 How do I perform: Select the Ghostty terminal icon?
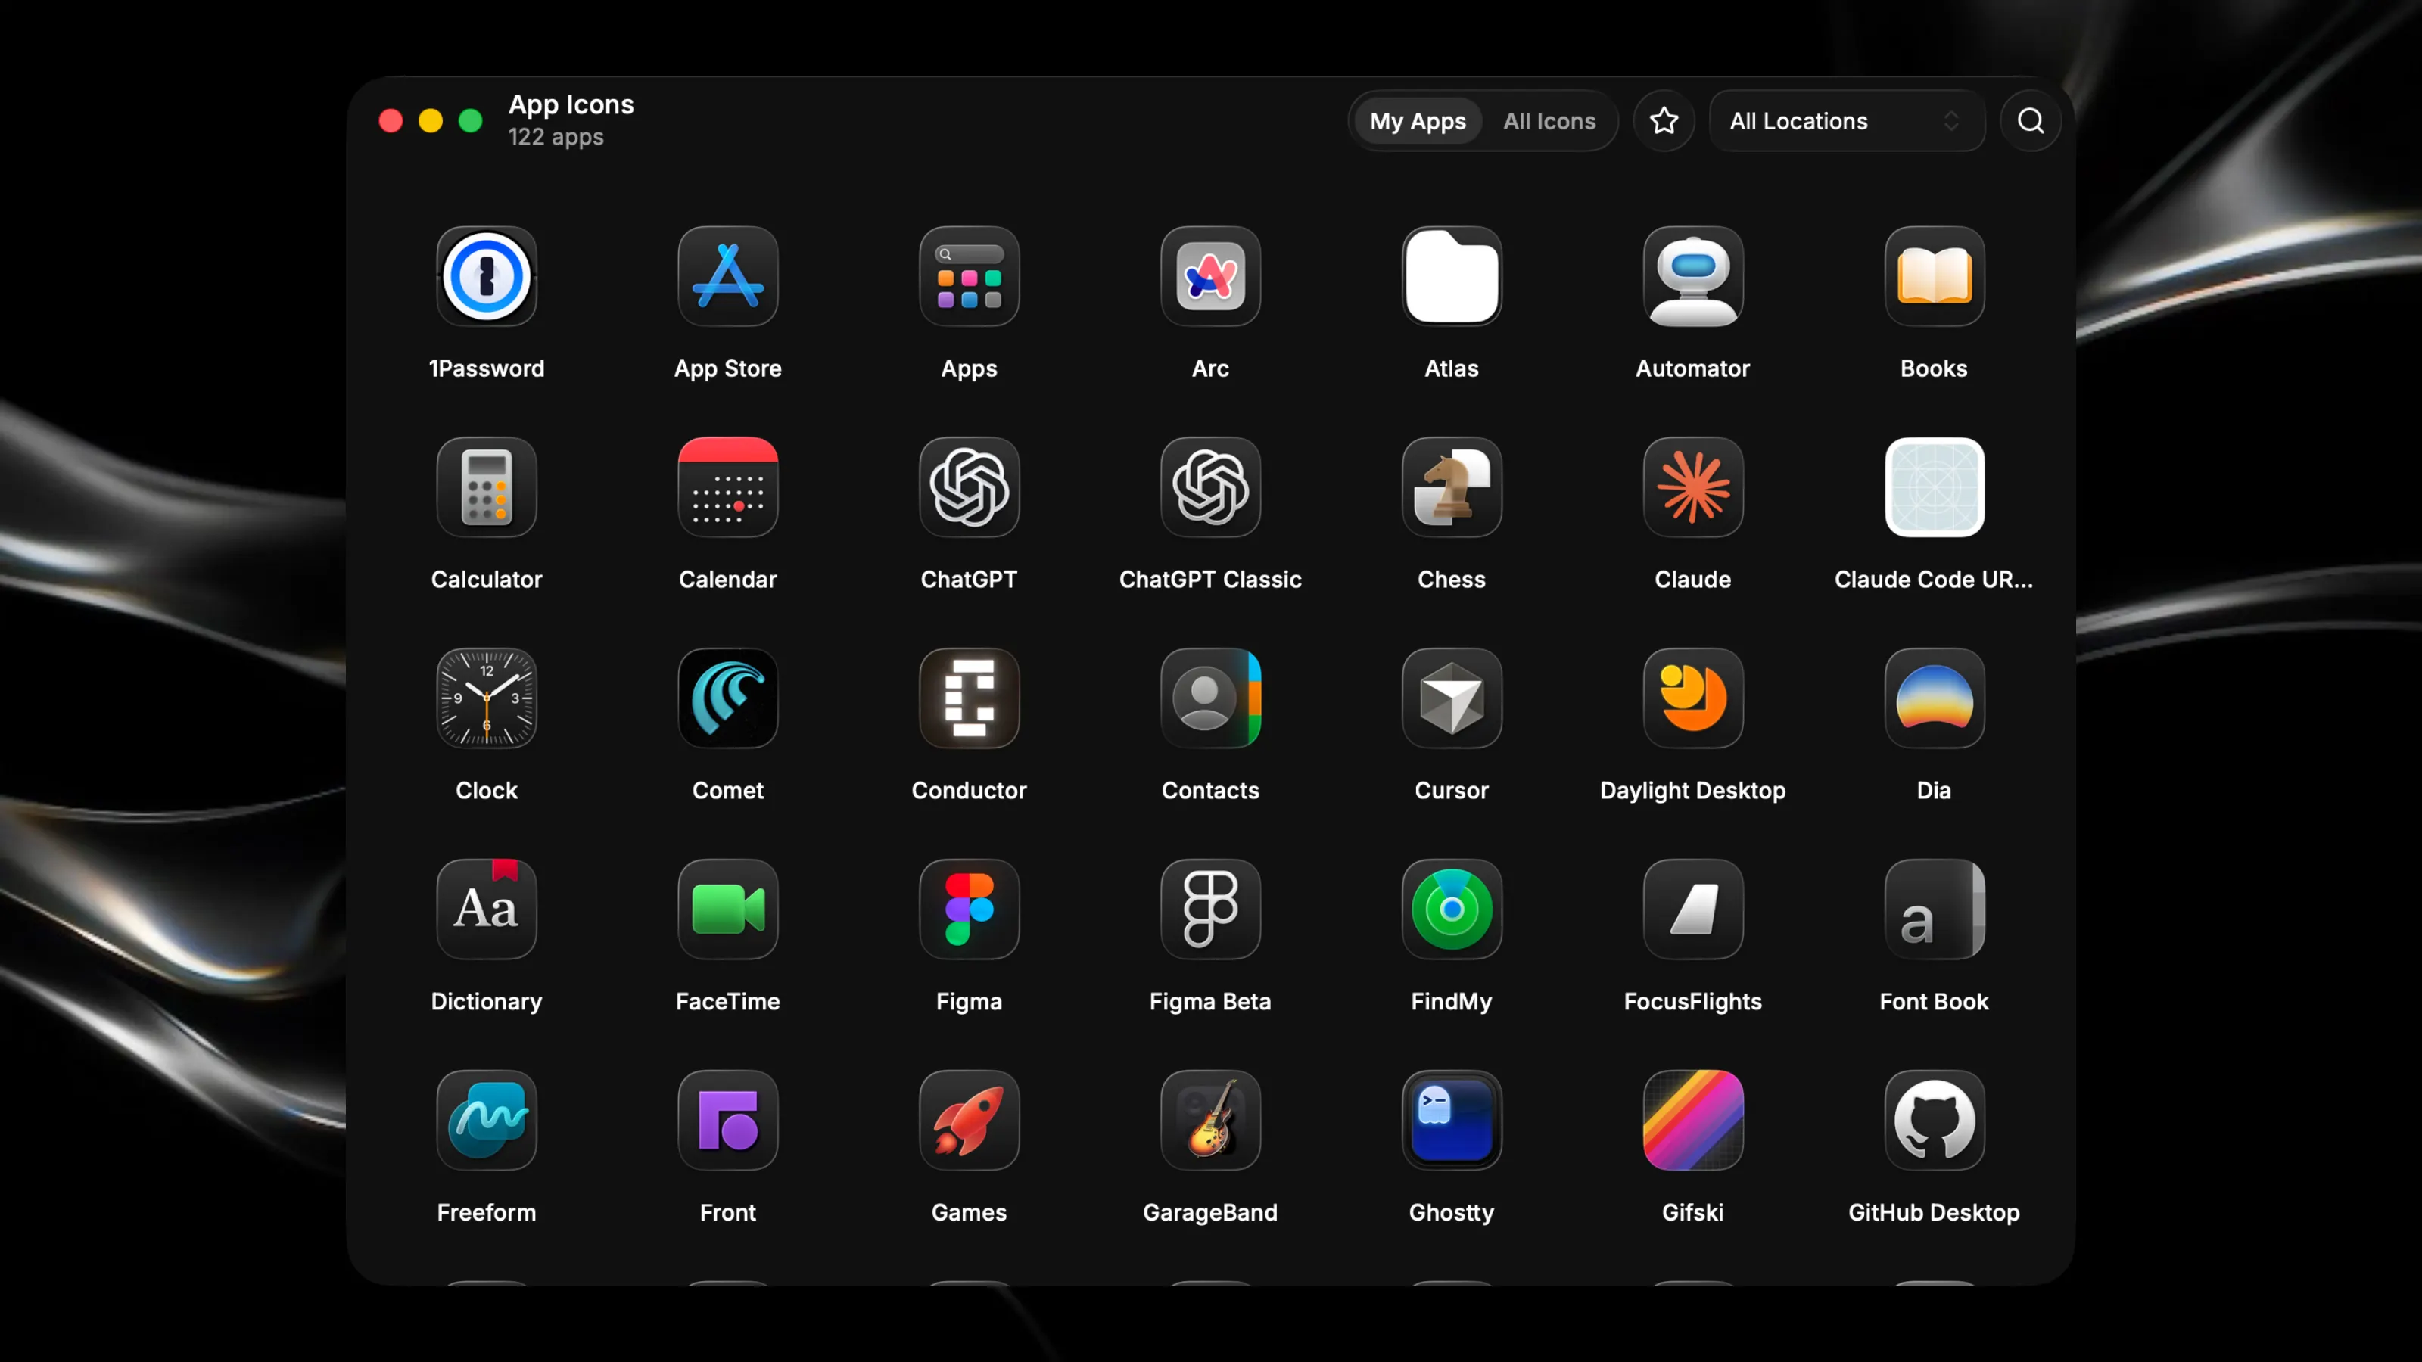pos(1452,1121)
